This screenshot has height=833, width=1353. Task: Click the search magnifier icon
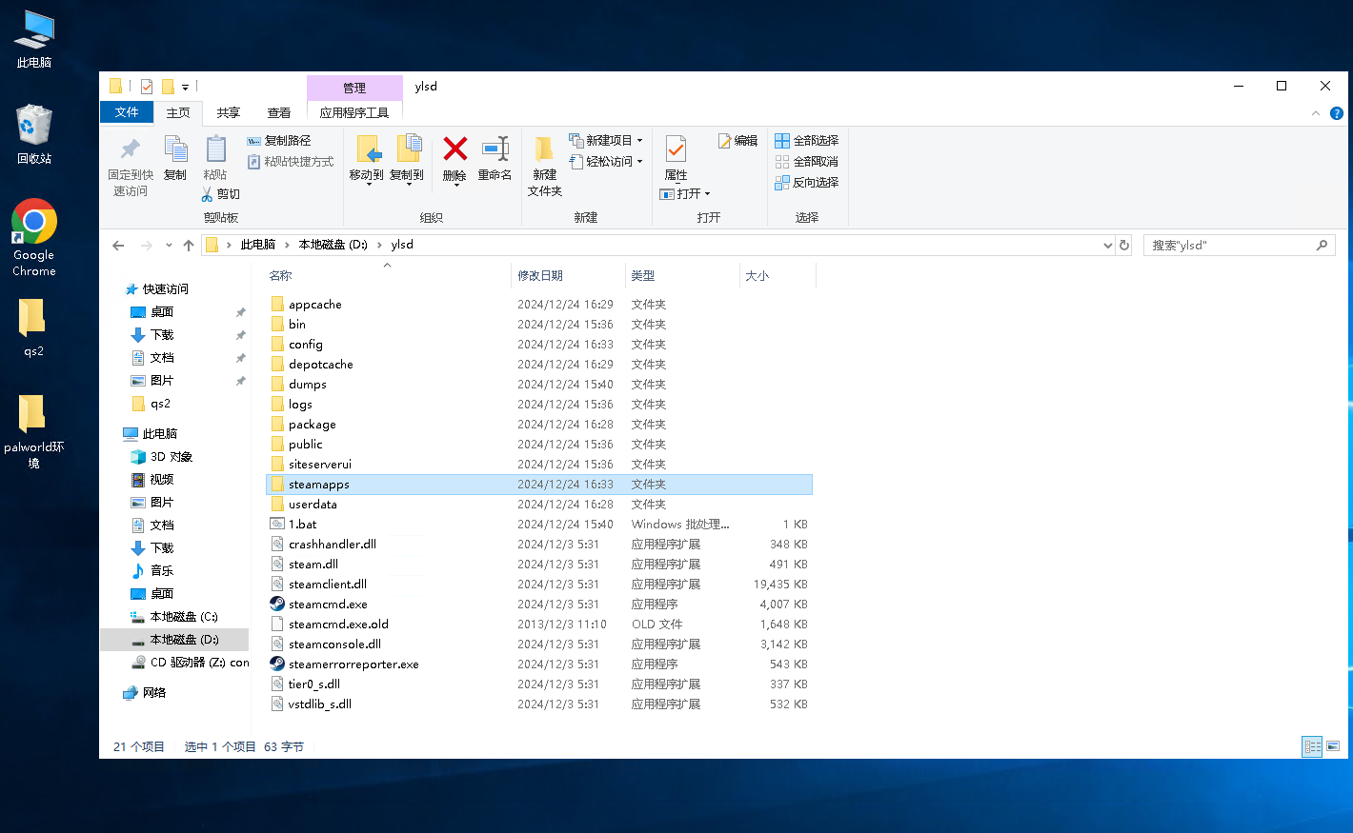click(x=1322, y=245)
